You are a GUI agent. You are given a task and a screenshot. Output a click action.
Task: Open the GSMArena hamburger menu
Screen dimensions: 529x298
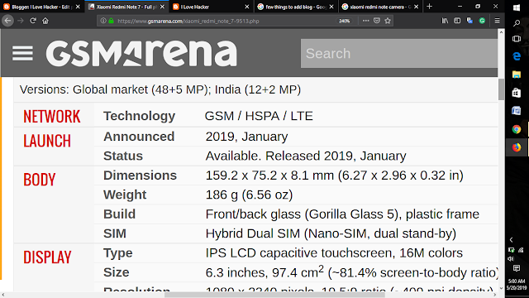[22, 53]
